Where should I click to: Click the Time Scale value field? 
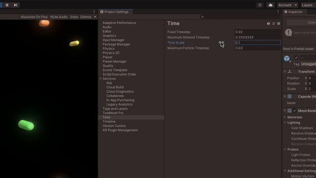click(x=257, y=43)
